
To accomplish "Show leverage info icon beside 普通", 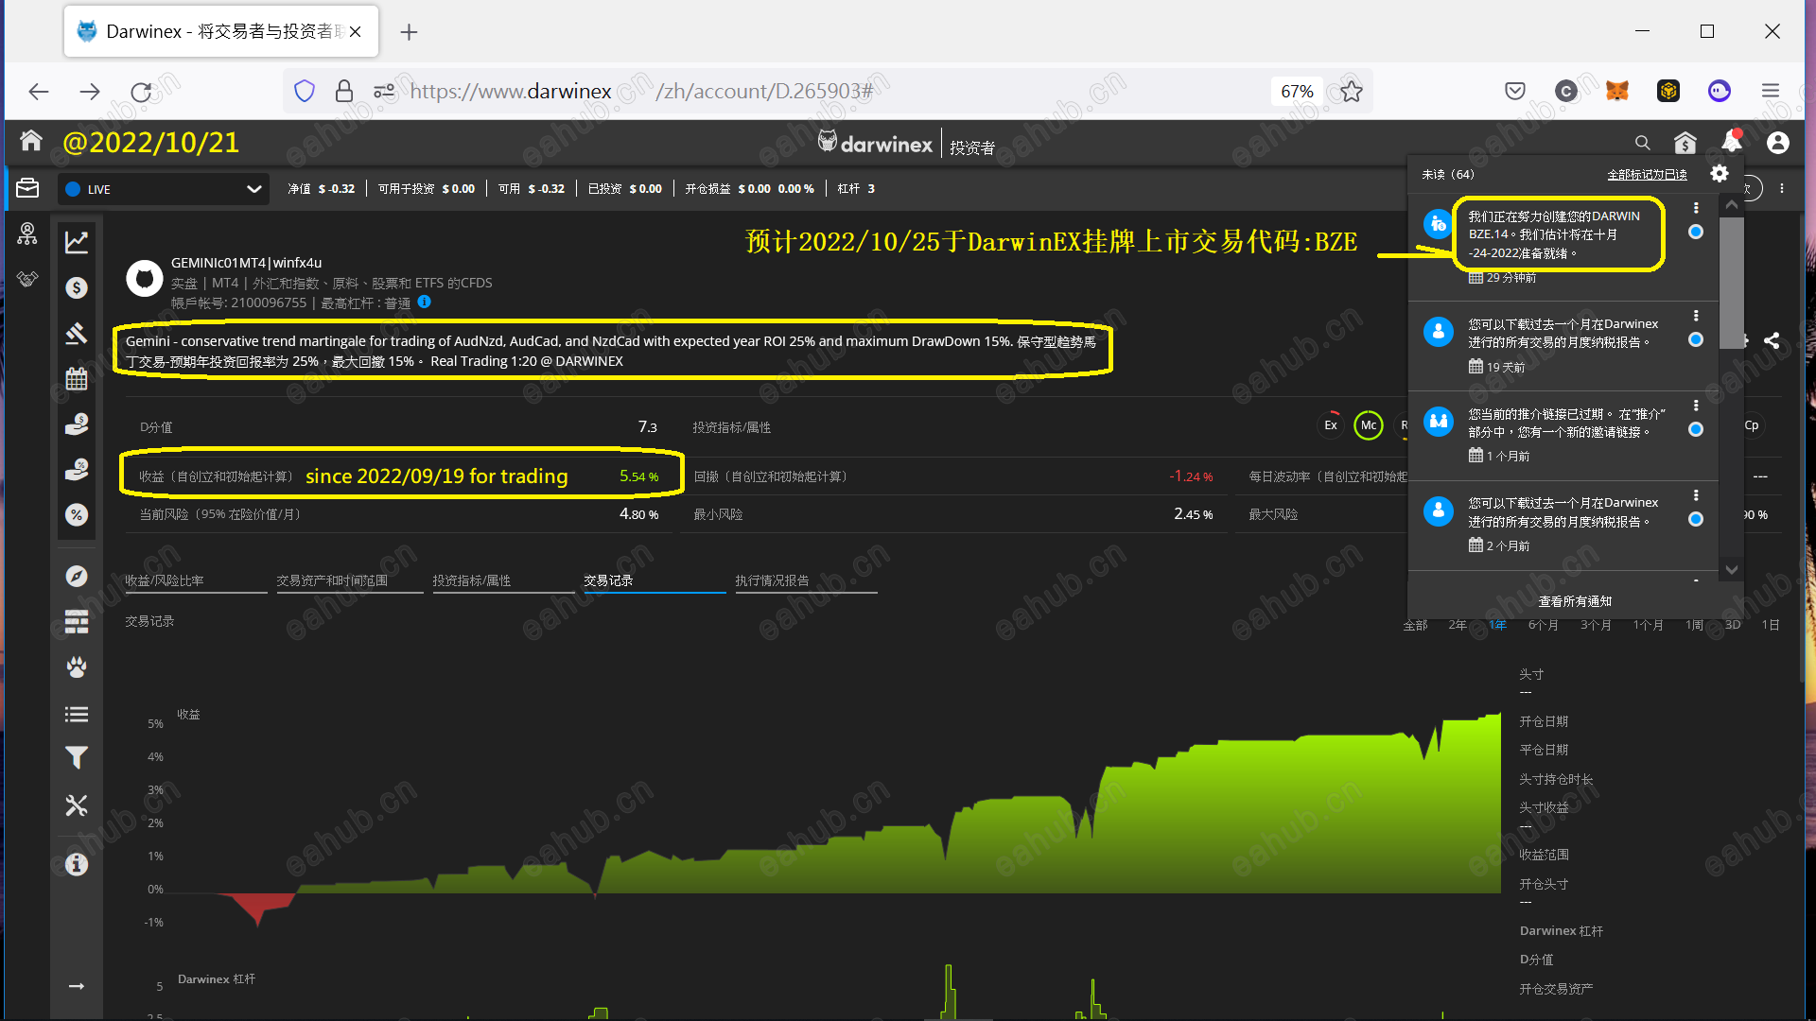I will tap(425, 302).
